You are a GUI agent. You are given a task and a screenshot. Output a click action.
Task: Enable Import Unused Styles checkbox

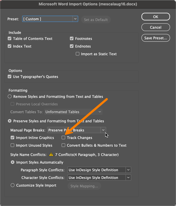(12, 145)
